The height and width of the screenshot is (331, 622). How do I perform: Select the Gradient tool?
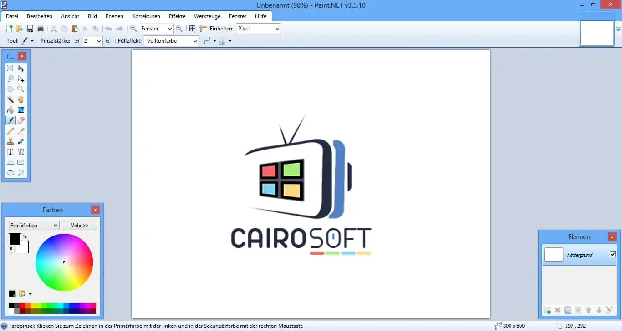[21, 110]
